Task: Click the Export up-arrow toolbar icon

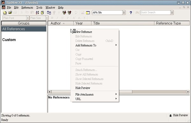Action: pos(69,12)
